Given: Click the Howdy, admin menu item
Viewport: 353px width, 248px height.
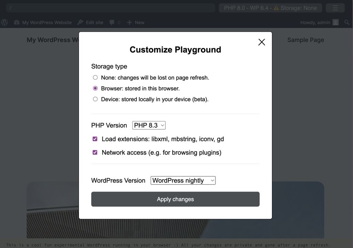Looking at the screenshot, I should point(315,22).
